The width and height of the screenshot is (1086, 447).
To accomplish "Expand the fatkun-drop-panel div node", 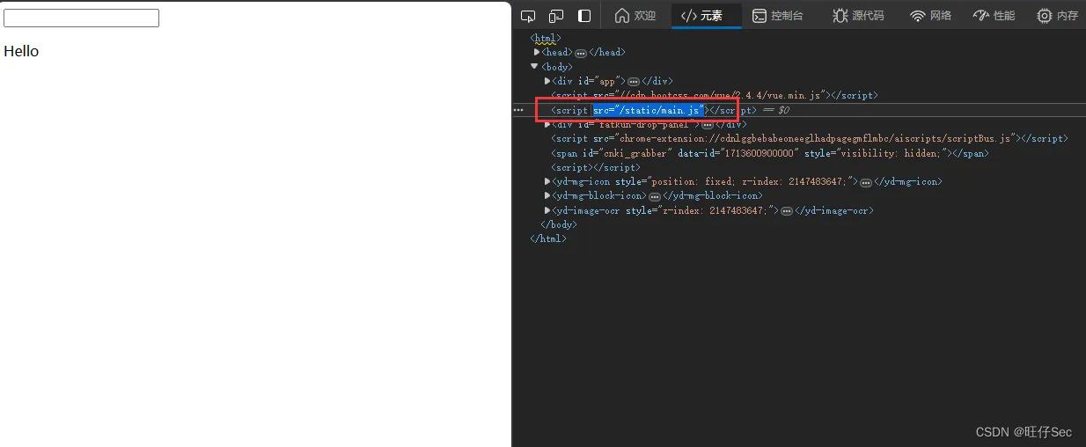I will coord(547,124).
